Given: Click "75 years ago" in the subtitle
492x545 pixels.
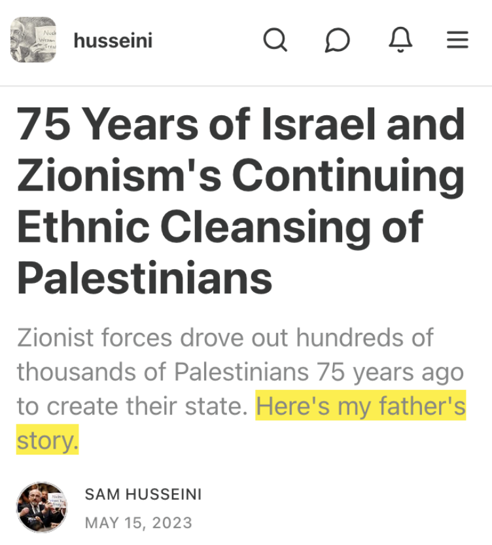Looking at the screenshot, I should pos(390,372).
